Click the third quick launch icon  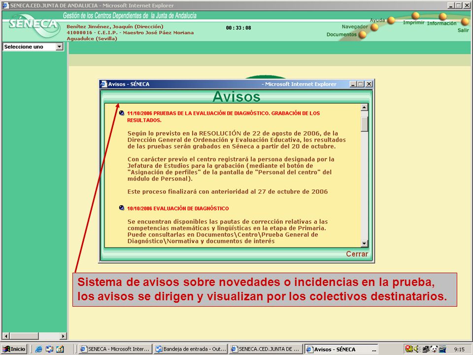coord(60,349)
